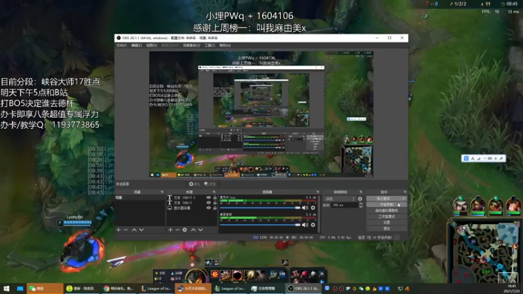Screen dimensions: 523x294
Task: Pop out the 转场特效 transitions dock panel
Action: click(361, 192)
